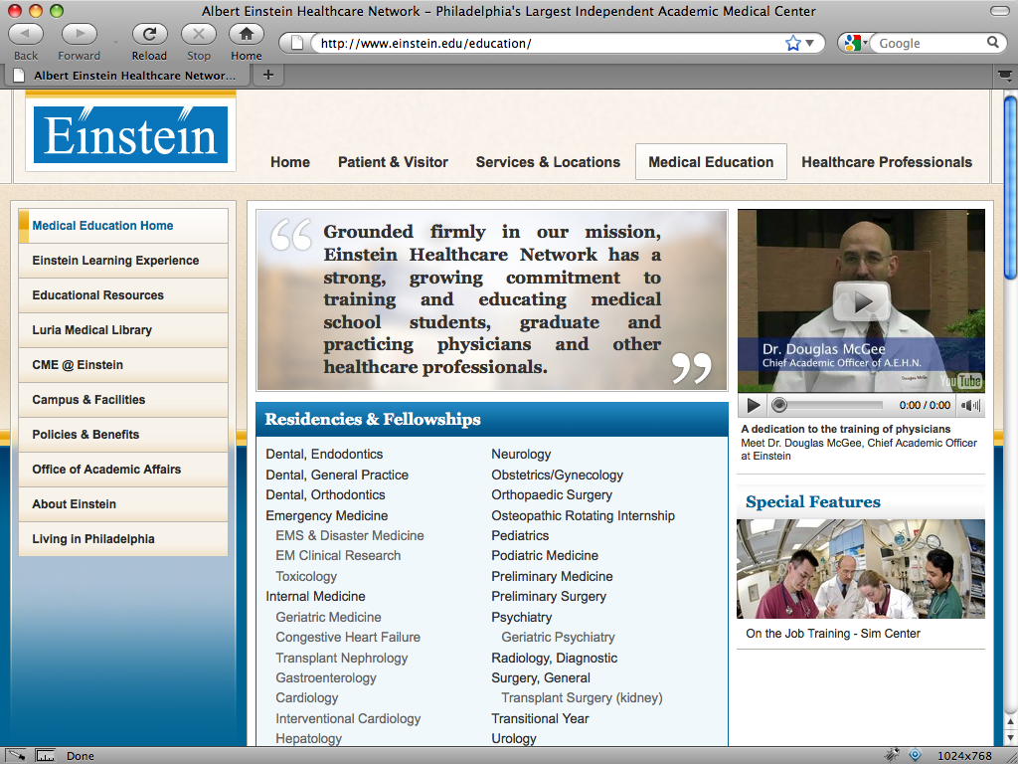Click the 0:00 / 0:00 video time readout
This screenshot has height=764, width=1018.
(925, 406)
